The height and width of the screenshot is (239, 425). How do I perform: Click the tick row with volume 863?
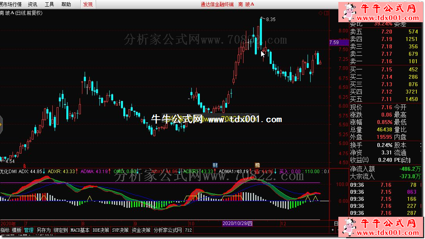pyautogui.click(x=386, y=192)
